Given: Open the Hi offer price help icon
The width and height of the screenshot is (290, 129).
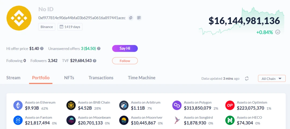Looking at the screenshot, I should 42,49.
